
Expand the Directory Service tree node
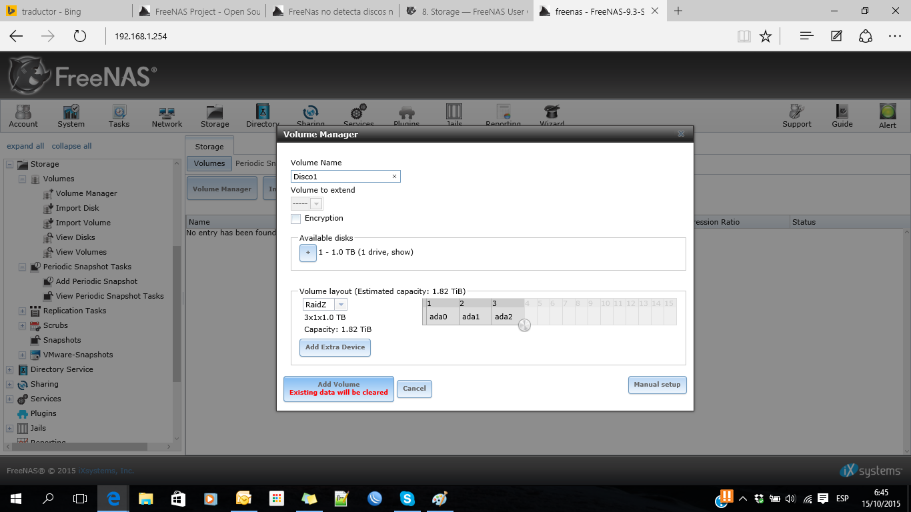(9, 369)
